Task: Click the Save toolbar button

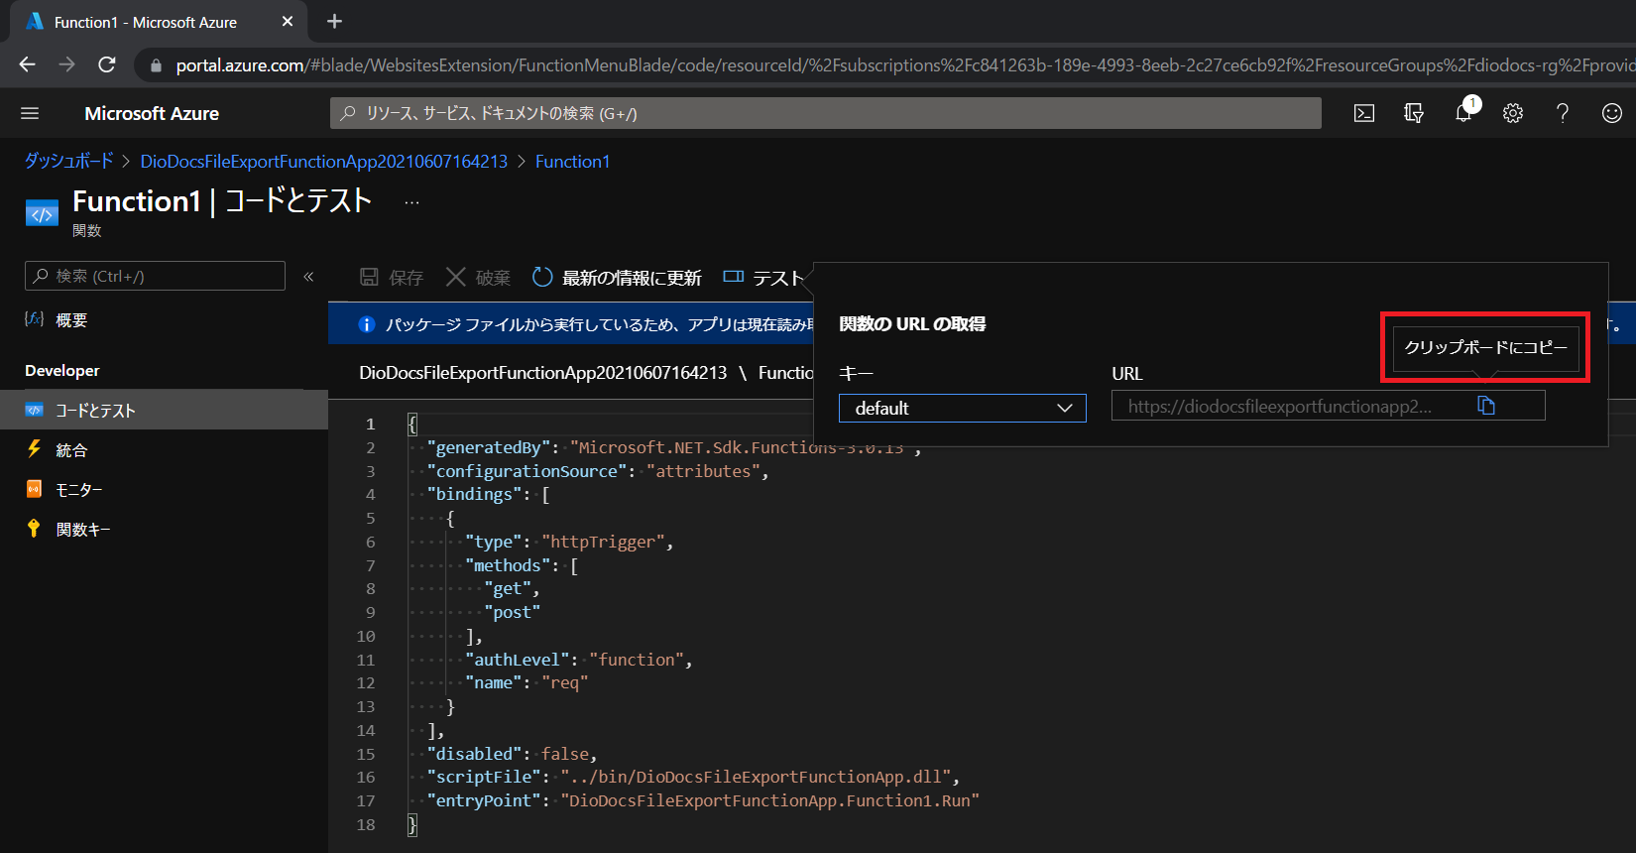Action: click(391, 278)
